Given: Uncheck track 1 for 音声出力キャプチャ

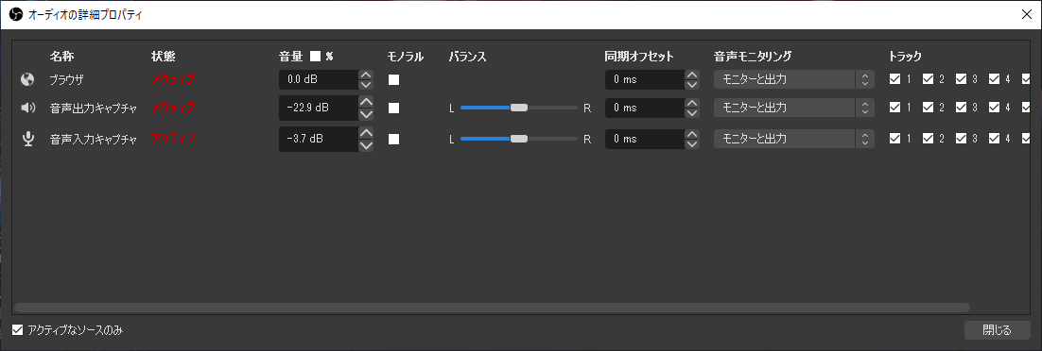Looking at the screenshot, I should tap(895, 108).
